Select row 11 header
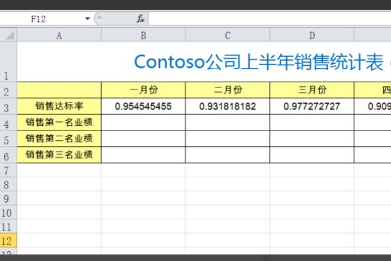The height and width of the screenshot is (261, 391). 8,226
